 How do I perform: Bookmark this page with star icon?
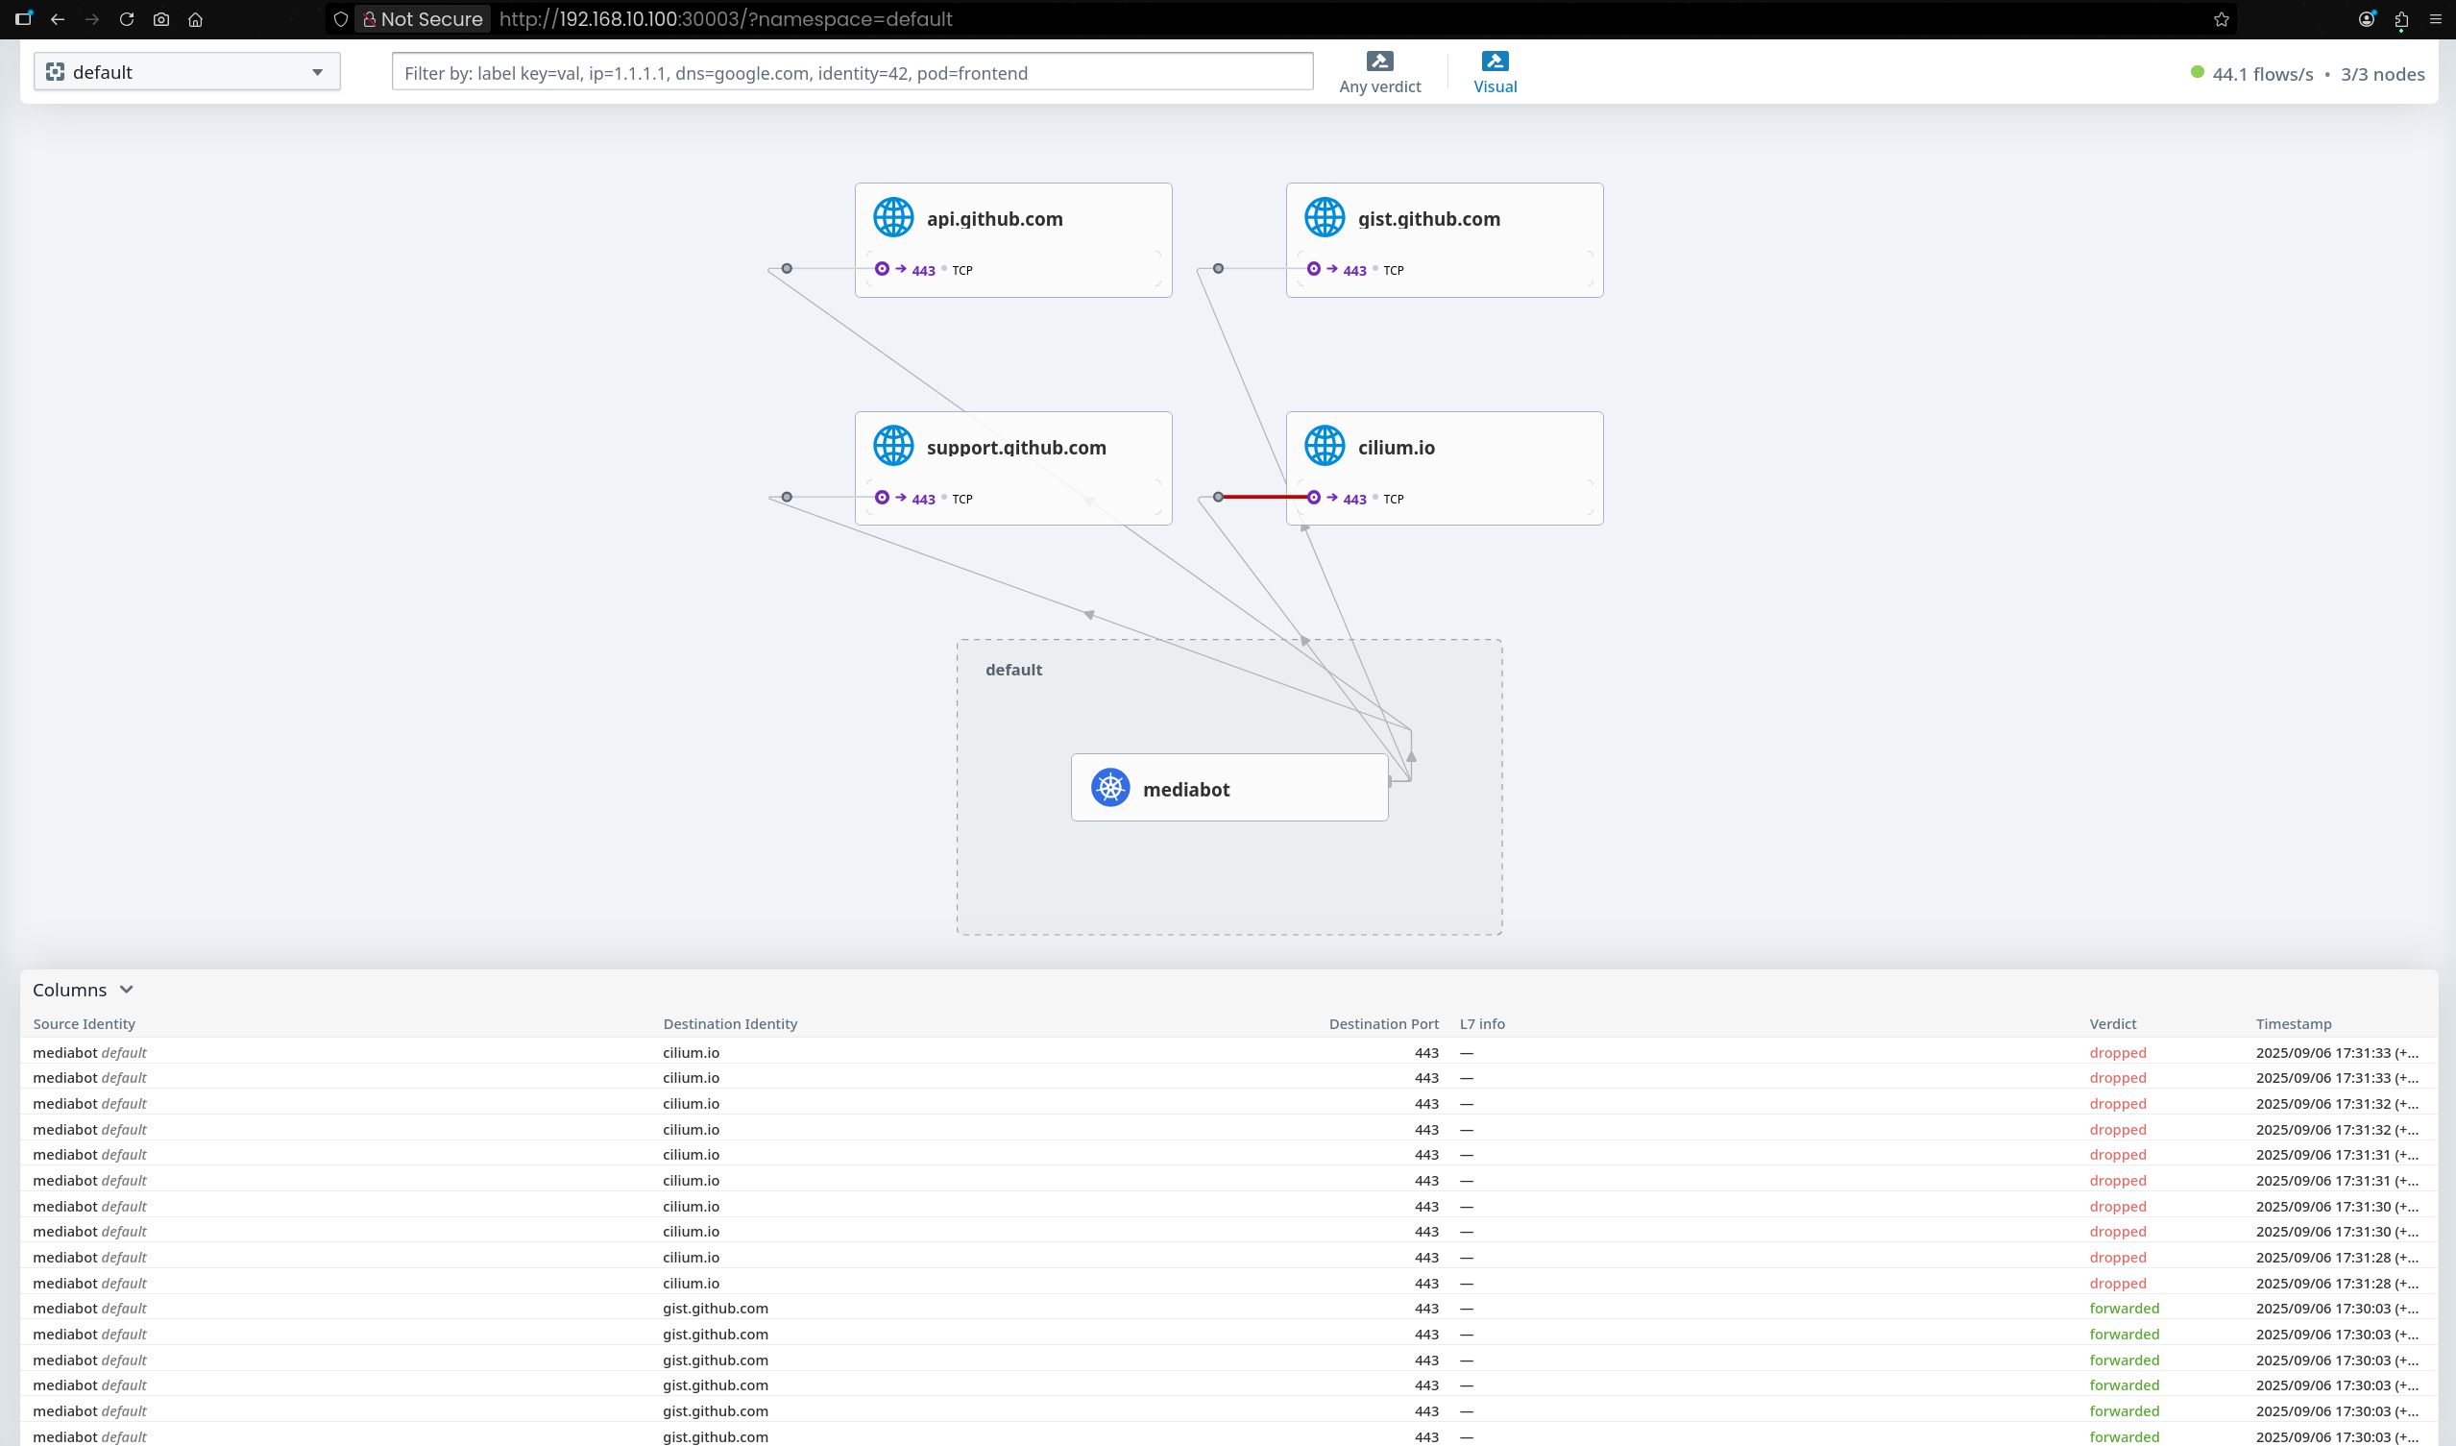pos(2221,19)
